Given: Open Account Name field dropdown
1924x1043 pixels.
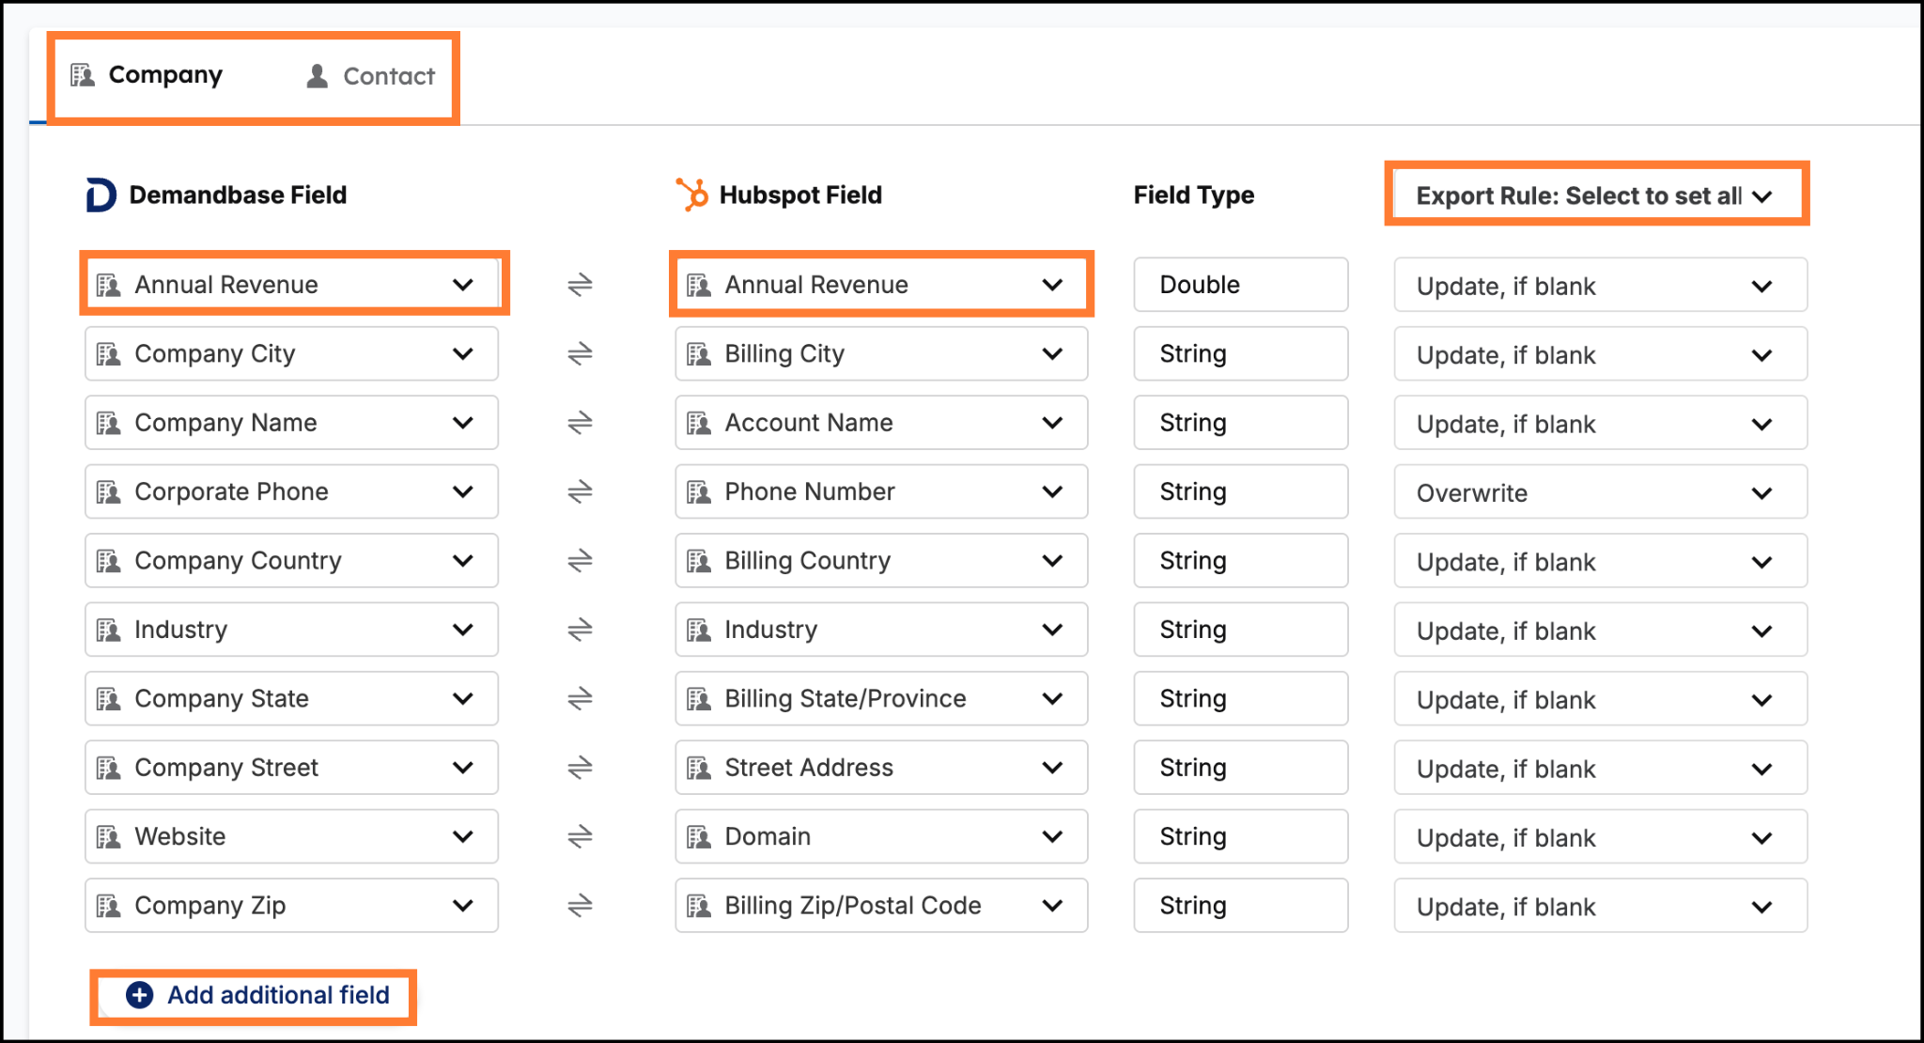Looking at the screenshot, I should 881,423.
